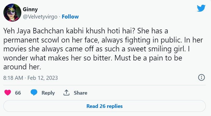The height and width of the screenshot is (116, 211).
Task: Click the final line "around her."
Action: pyautogui.click(x=22, y=67)
